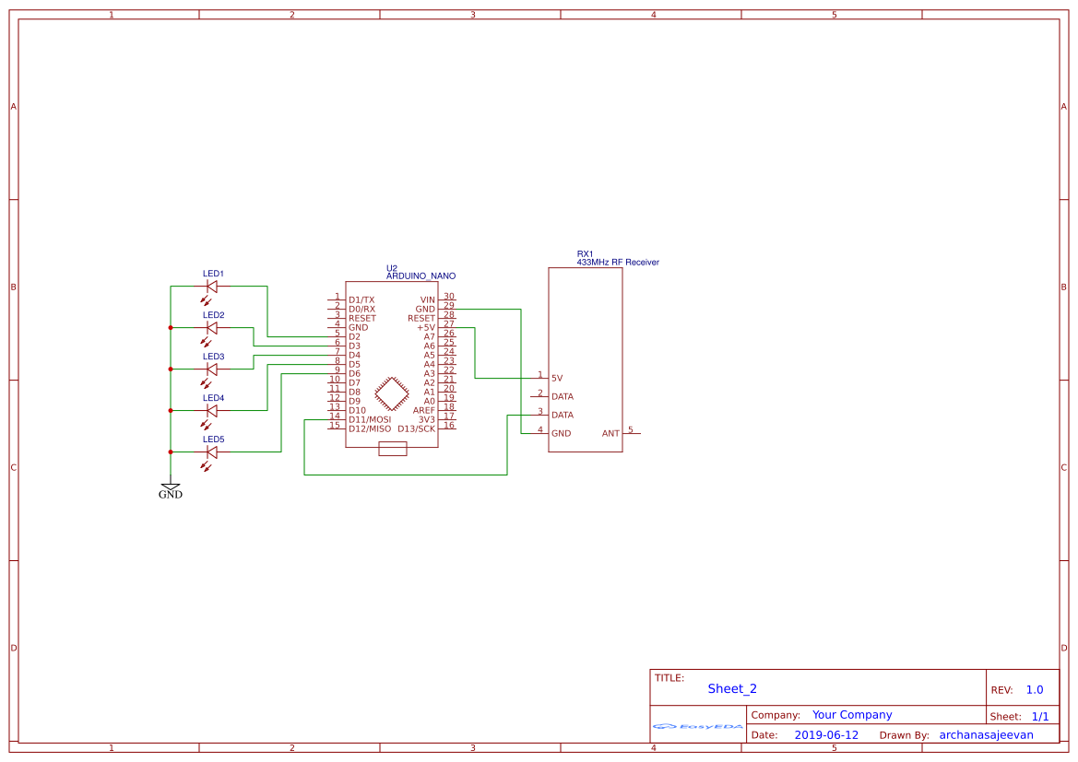
Task: Click the D13/SCK pin label
Action: point(414,428)
